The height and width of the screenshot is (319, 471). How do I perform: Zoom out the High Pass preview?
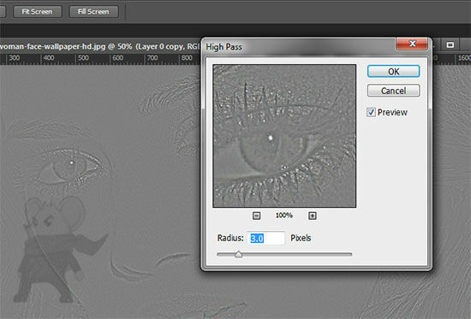click(x=256, y=216)
